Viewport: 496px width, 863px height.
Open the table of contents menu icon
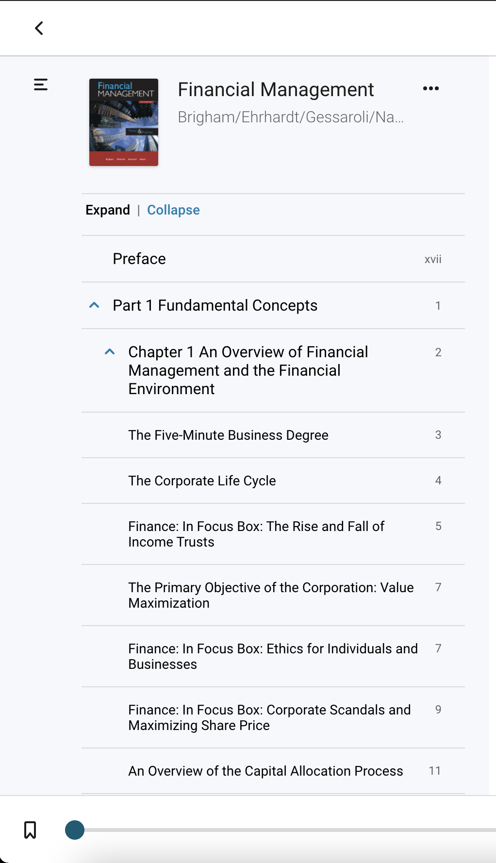tap(41, 84)
